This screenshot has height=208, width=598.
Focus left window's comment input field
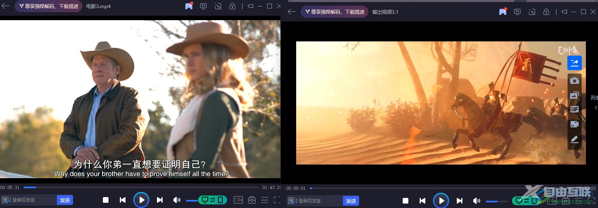tap(34, 200)
